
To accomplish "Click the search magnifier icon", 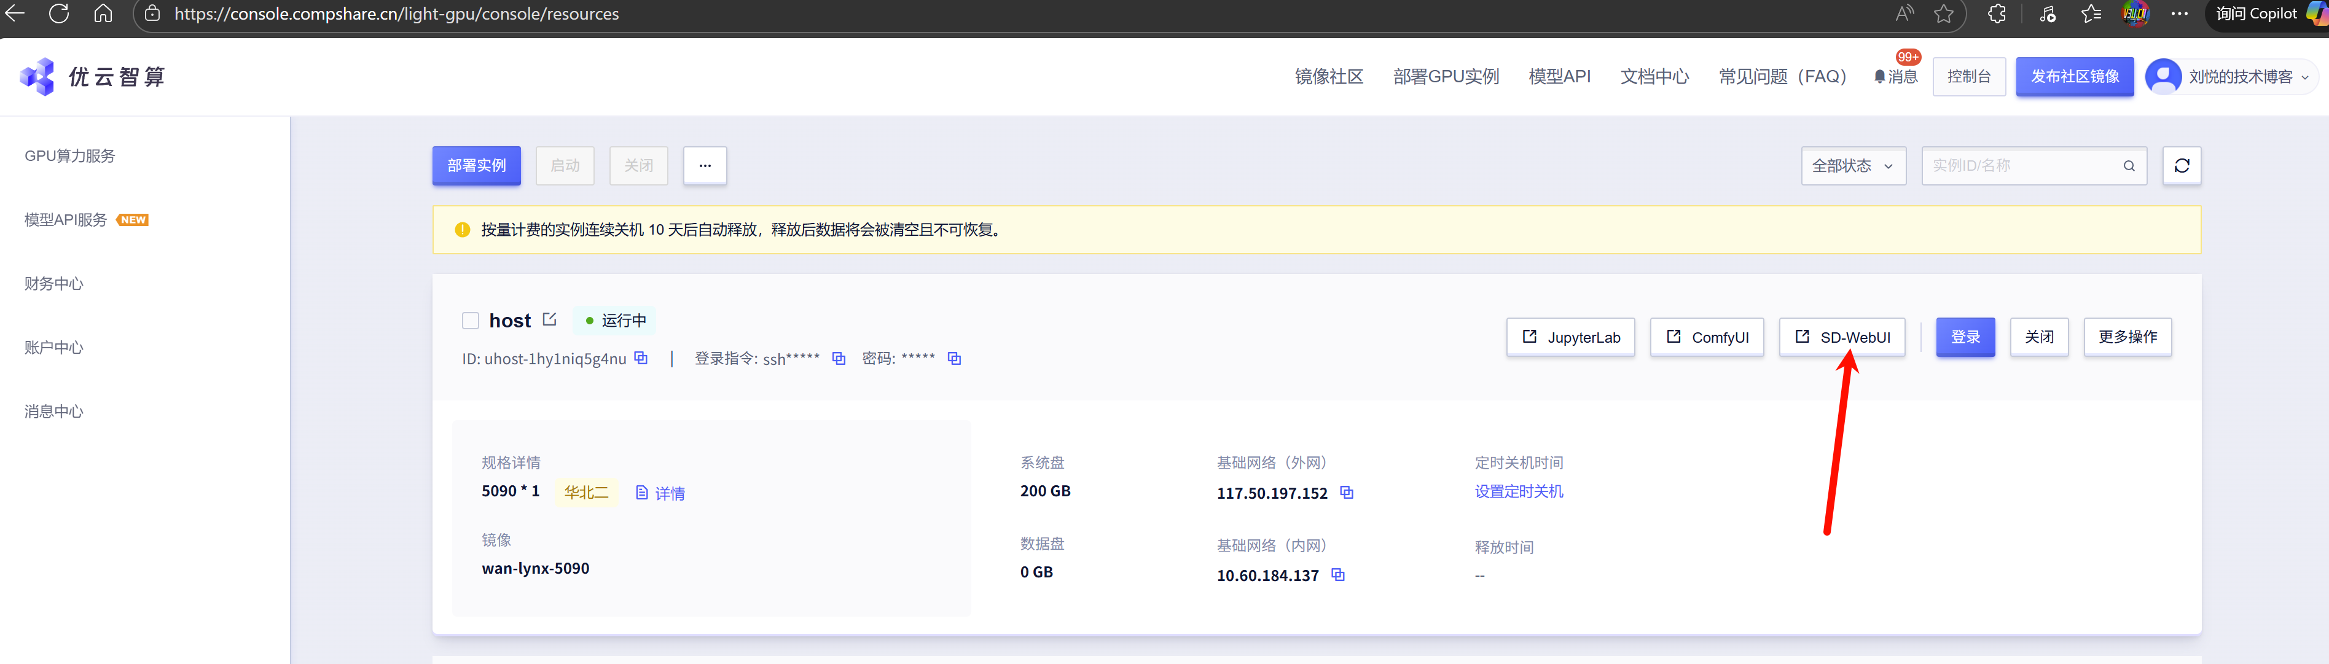I will coord(2128,165).
